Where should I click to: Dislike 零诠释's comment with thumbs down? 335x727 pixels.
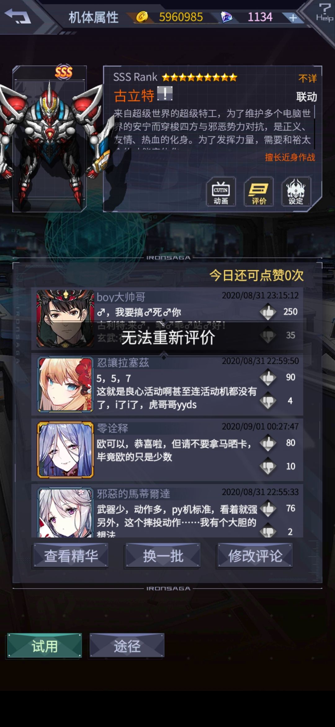(268, 466)
